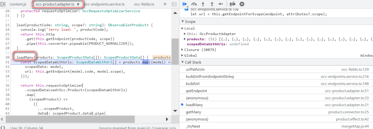Viewport: 373px width, 129px height.
Task: Close the occ-product.adapter.ts tab
Action: (78, 4)
